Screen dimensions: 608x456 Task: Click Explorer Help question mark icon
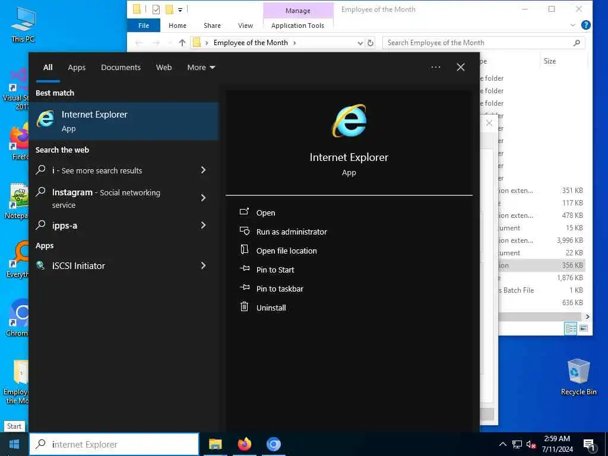(x=586, y=25)
